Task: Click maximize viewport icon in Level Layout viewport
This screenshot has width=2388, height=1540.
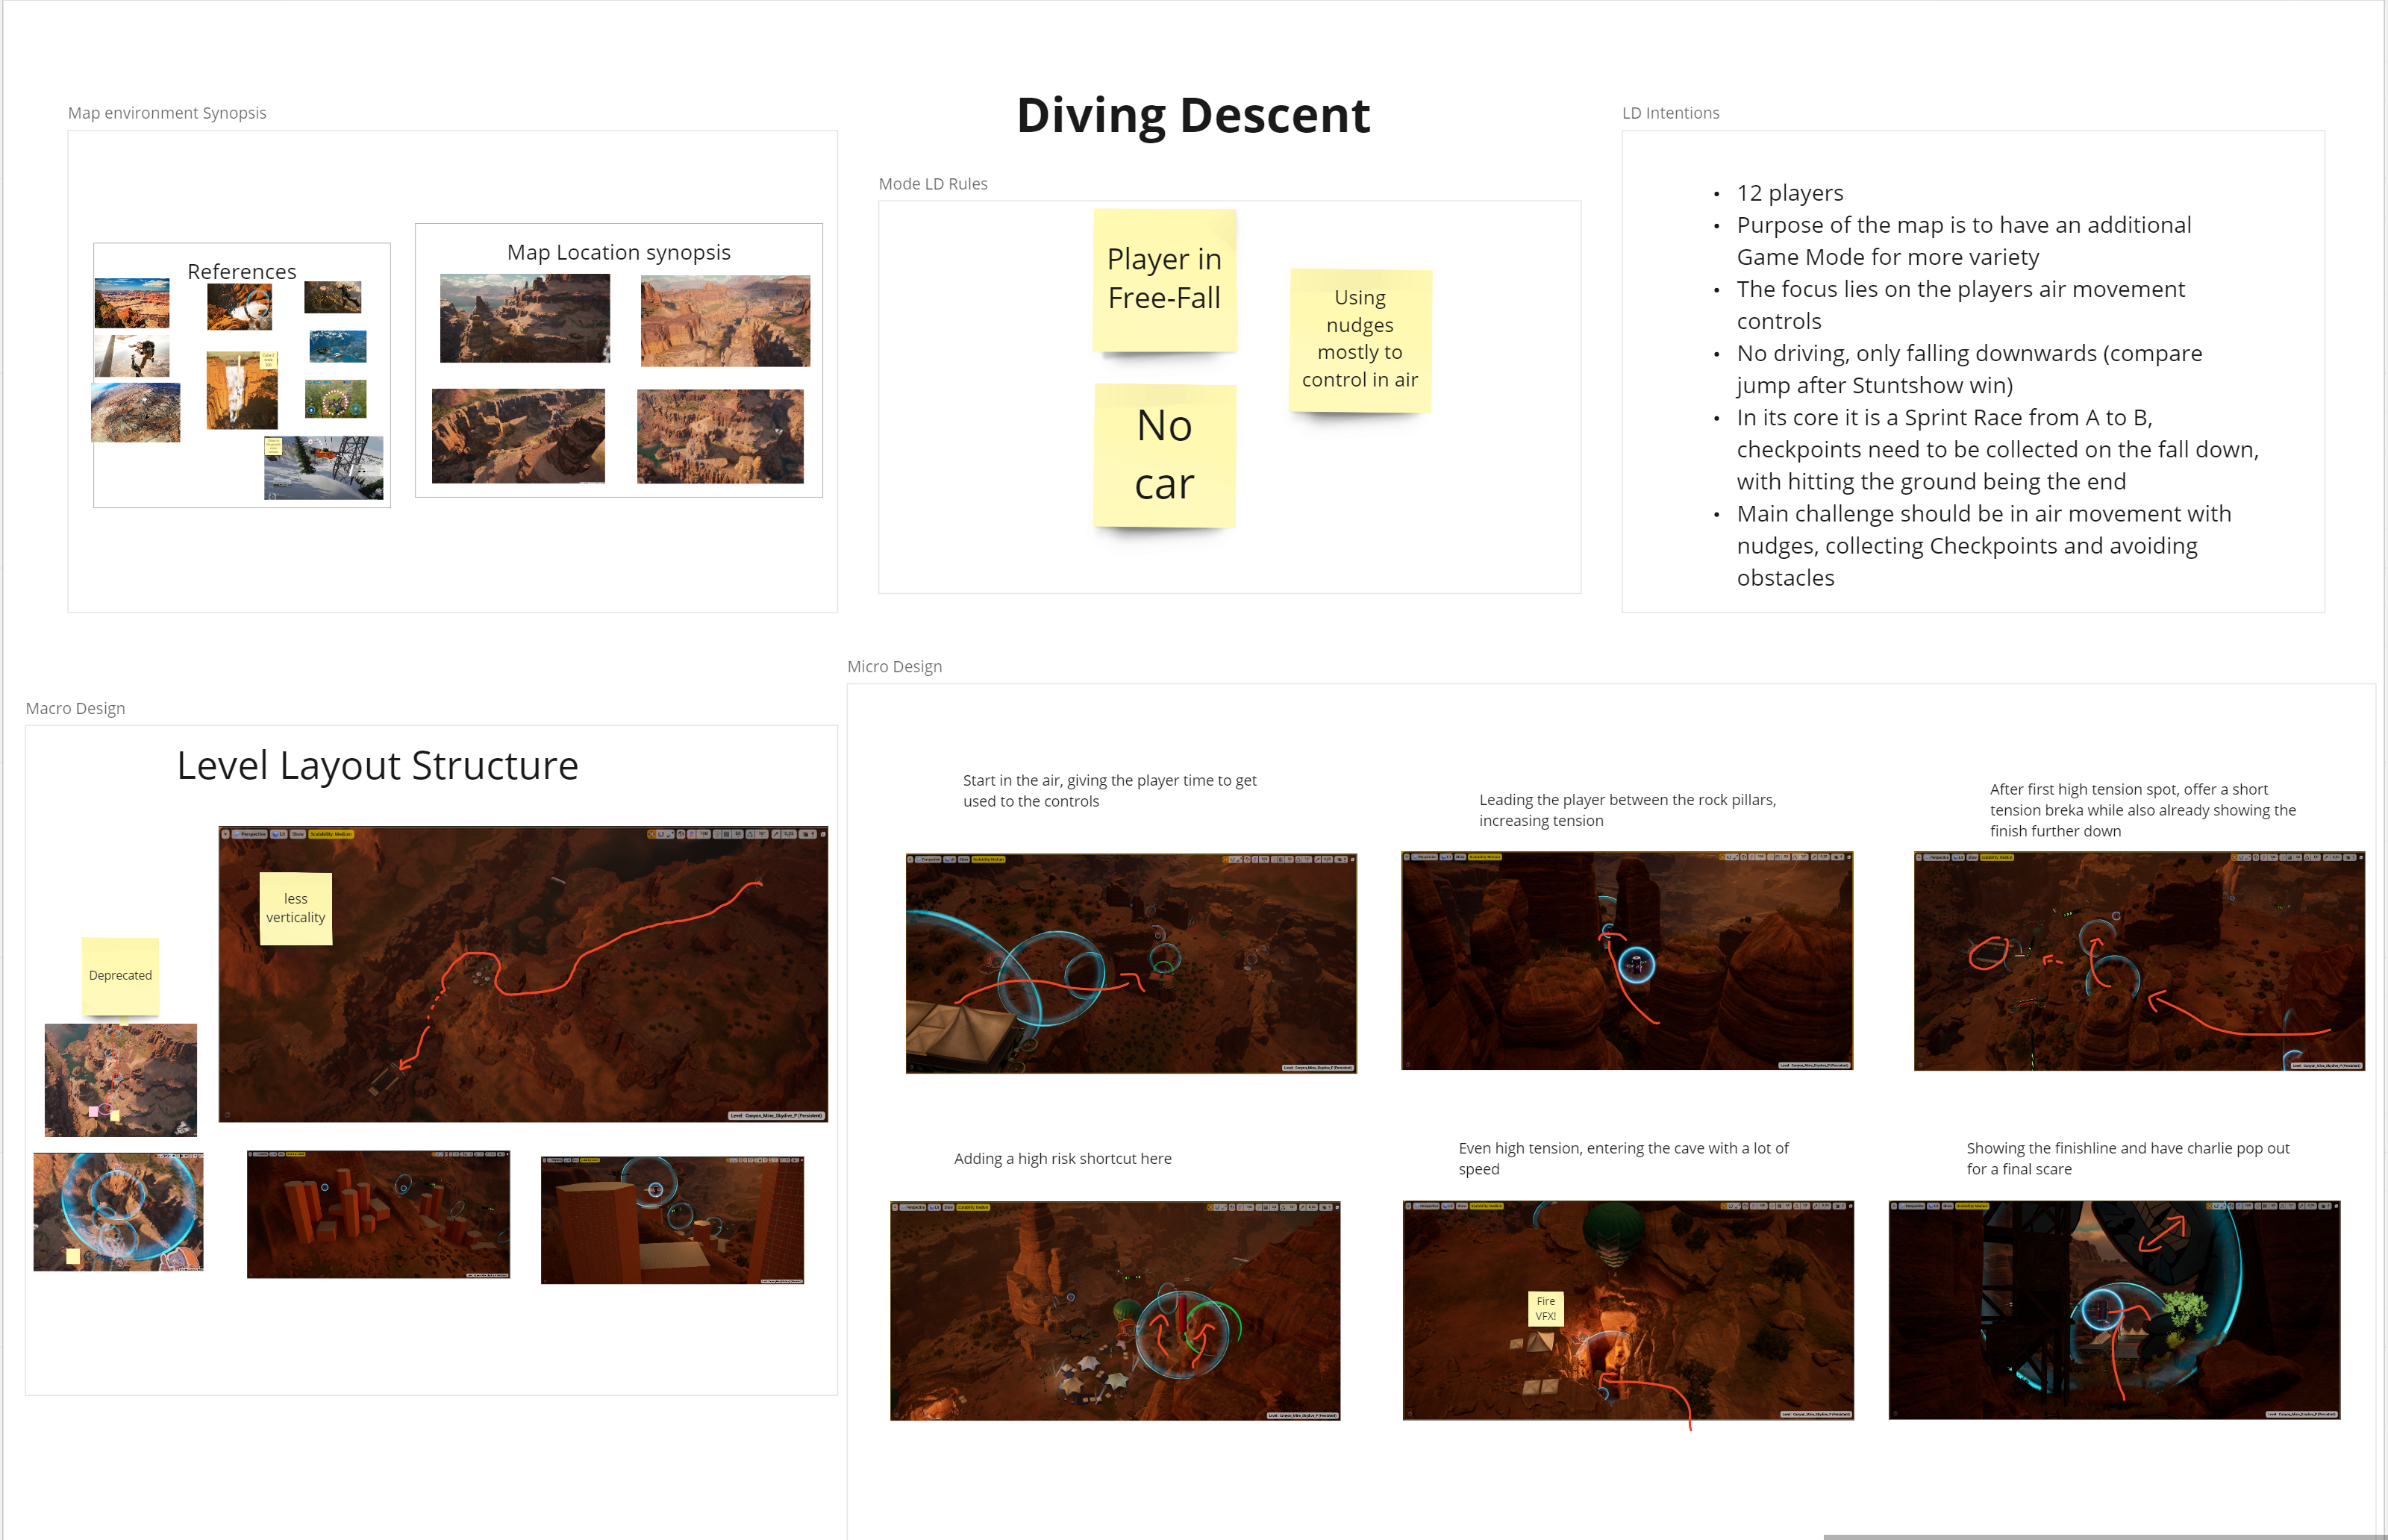Action: 823,834
